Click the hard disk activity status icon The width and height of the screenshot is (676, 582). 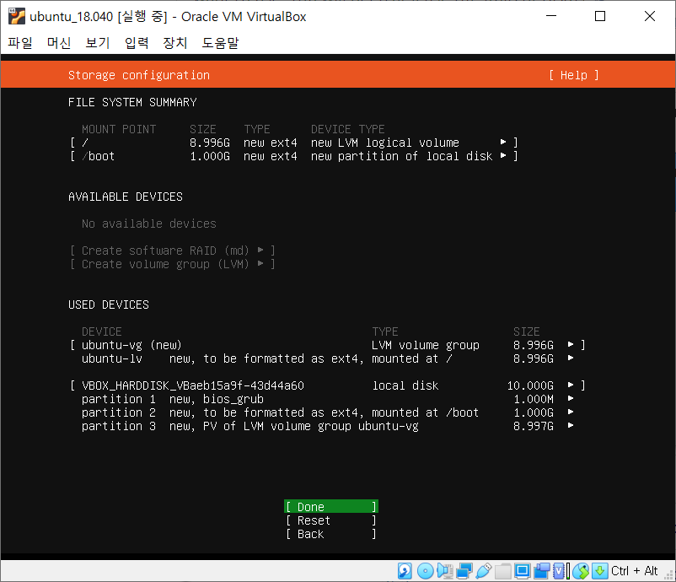(405, 571)
